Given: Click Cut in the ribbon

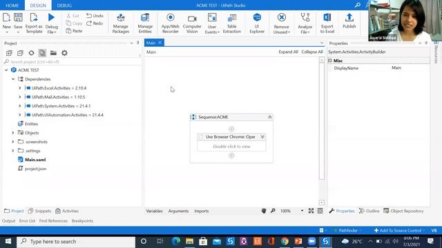Looking at the screenshot, I should 73,16.
